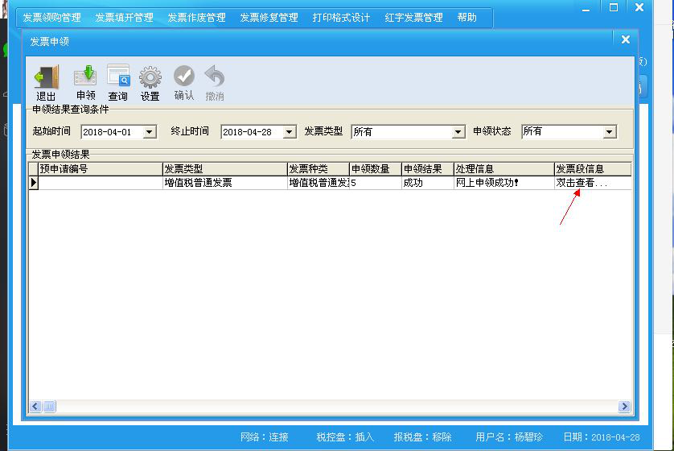Open the 红字发票管理 menu
Viewport: 674px width, 451px height.
point(413,17)
